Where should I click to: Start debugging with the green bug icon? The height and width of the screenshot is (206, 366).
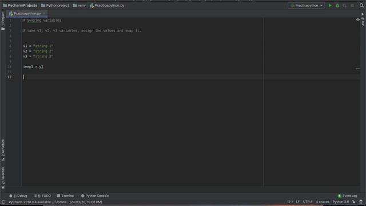pos(337,5)
